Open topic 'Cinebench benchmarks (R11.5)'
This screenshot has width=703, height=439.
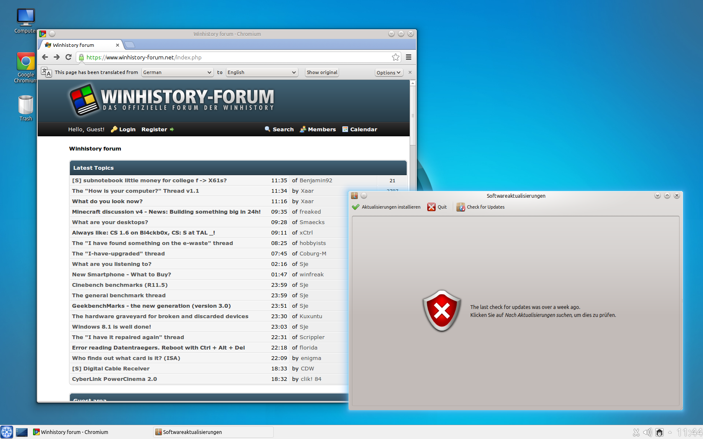(x=120, y=285)
